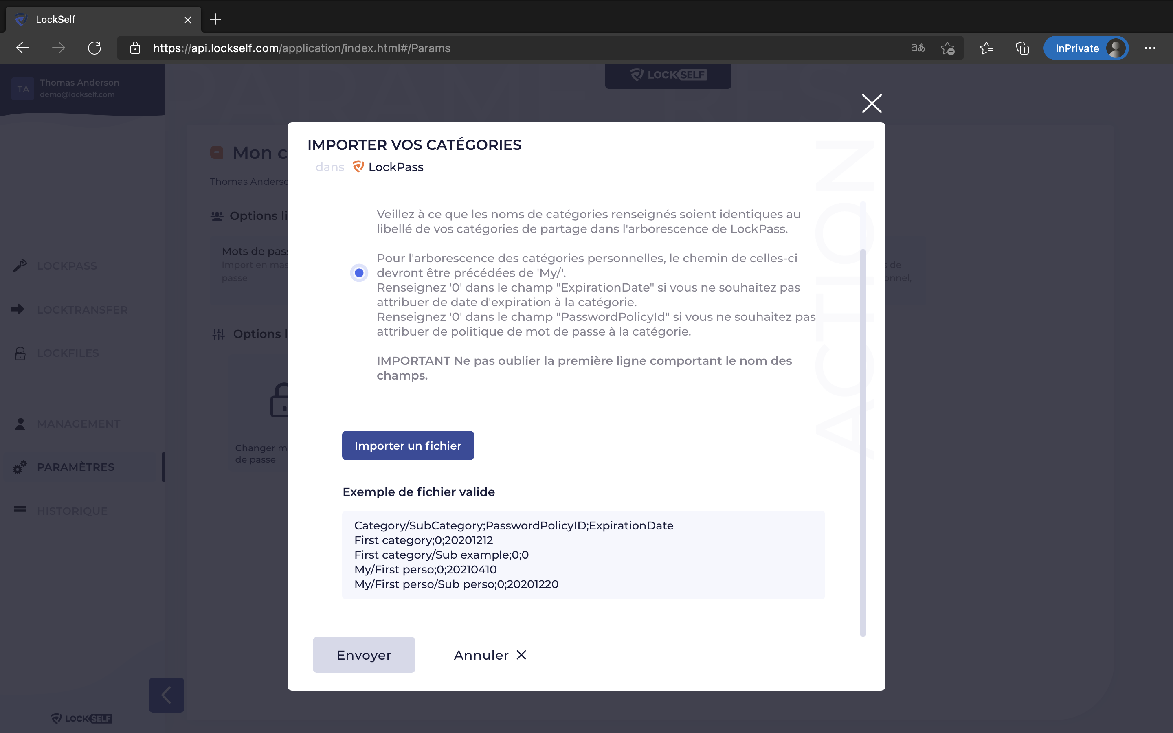Open LOCKFILES in the sidebar
The width and height of the screenshot is (1173, 733).
tap(68, 353)
